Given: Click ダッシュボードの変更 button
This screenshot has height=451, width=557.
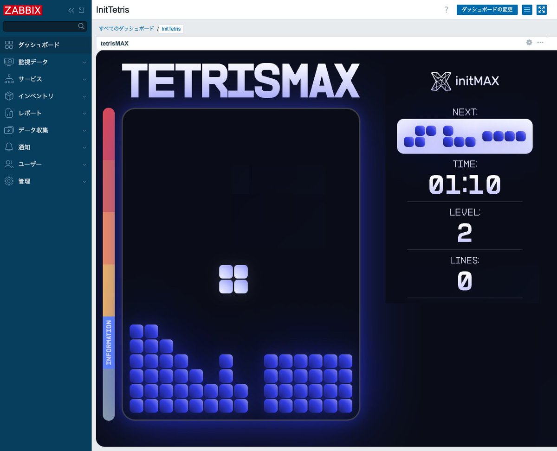Looking at the screenshot, I should click(487, 10).
